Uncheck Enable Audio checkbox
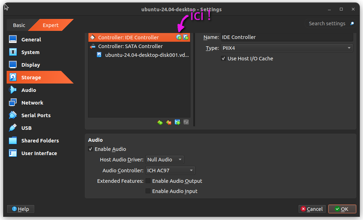Viewport: 363px width, 220px height. (x=90, y=149)
